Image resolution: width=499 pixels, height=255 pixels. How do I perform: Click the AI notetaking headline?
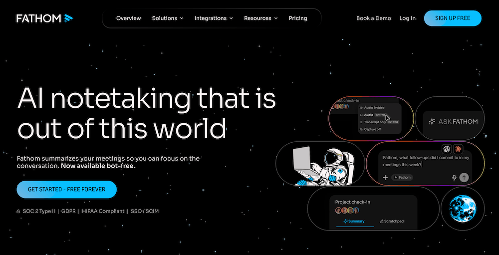coord(146,114)
